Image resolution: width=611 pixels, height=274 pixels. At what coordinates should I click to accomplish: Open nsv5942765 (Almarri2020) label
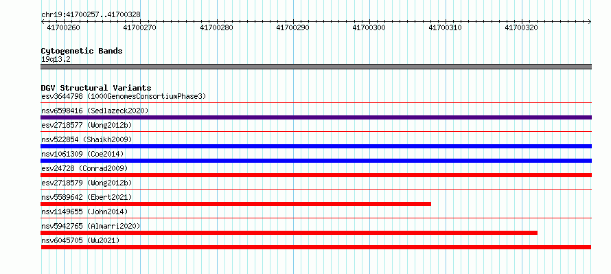tap(91, 226)
